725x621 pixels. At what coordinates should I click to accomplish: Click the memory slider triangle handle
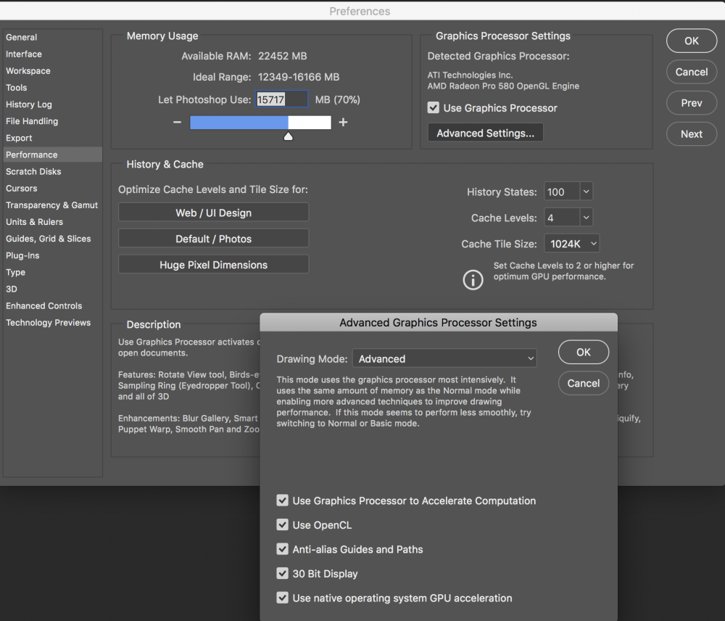click(x=288, y=136)
